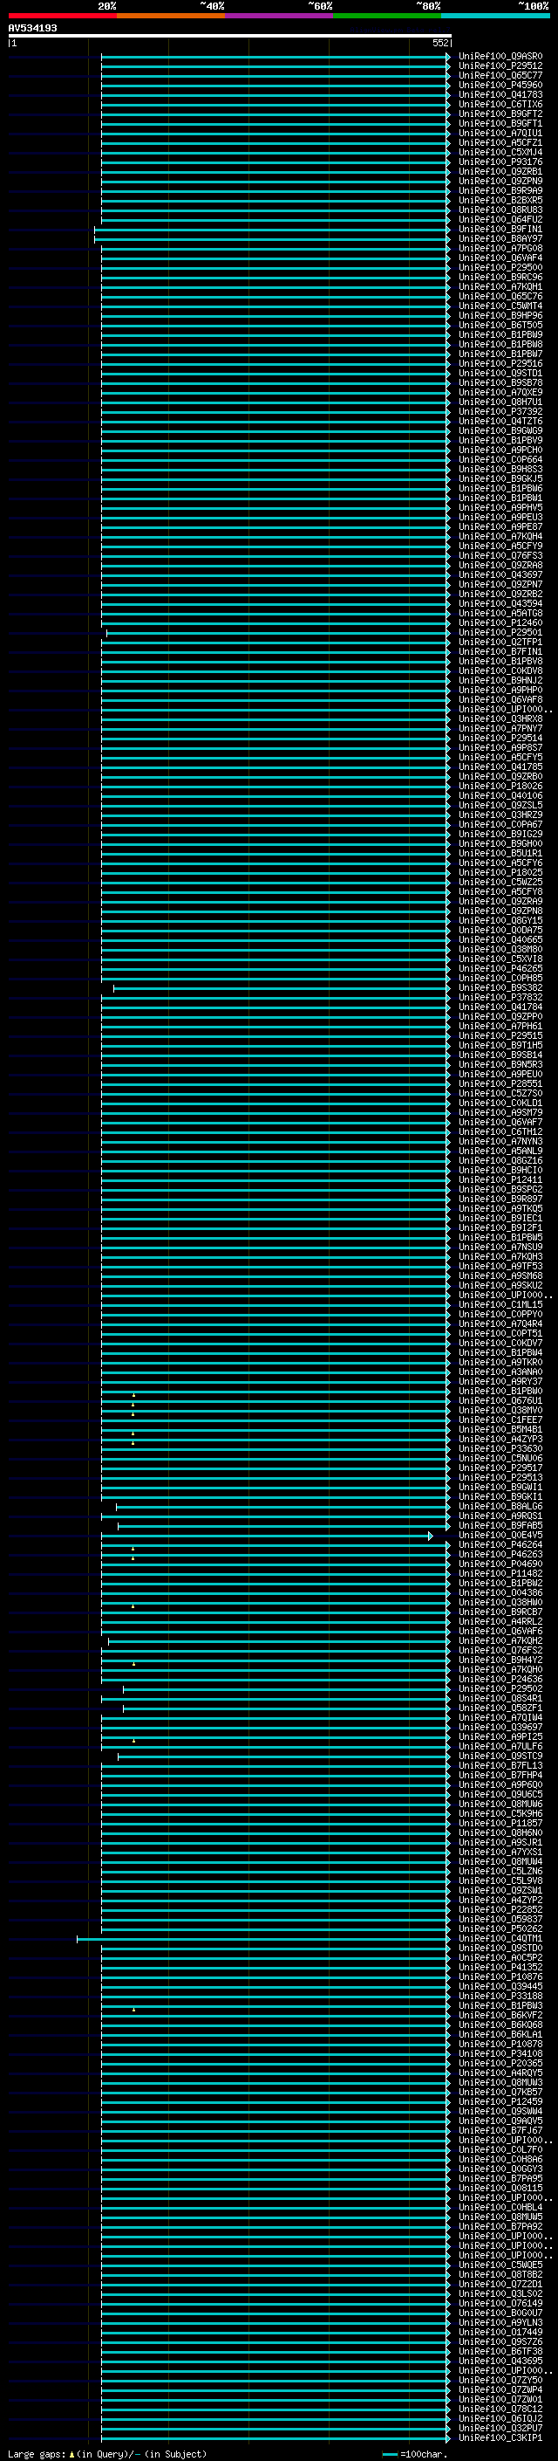Click the alignment bar for UniRef100_Q0E4V5

267,1536
